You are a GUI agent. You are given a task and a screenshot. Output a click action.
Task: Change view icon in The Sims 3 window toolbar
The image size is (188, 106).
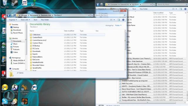point(111,20)
